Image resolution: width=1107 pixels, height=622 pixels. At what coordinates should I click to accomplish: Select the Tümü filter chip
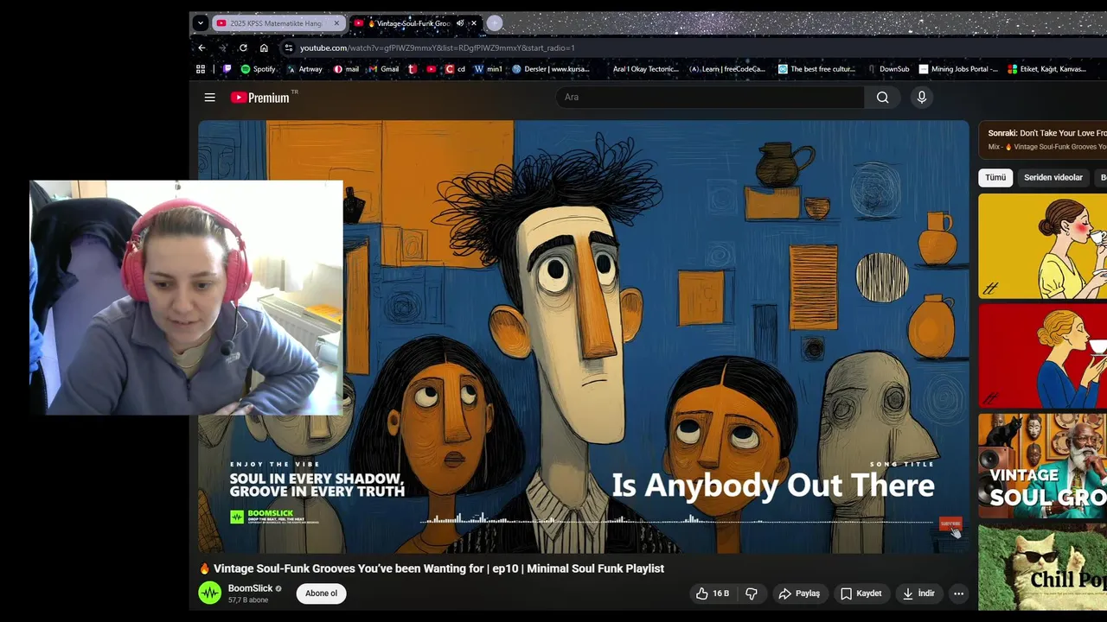pyautogui.click(x=995, y=177)
